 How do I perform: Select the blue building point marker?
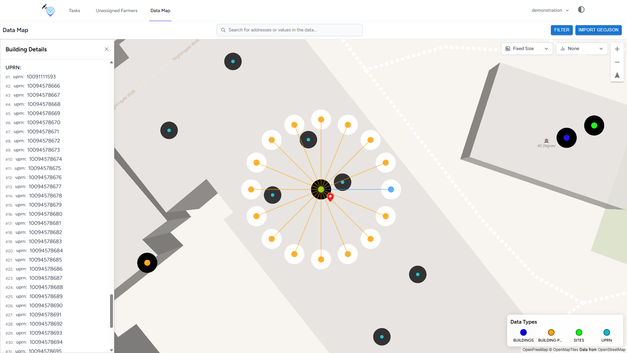[566, 138]
